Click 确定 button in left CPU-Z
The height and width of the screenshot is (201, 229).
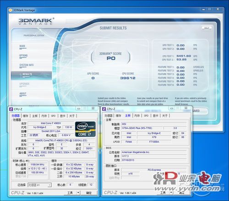click(89, 193)
